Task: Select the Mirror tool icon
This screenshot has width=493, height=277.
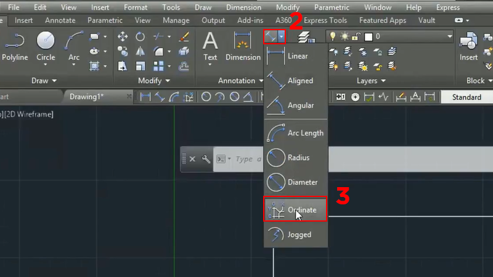Action: point(141,51)
